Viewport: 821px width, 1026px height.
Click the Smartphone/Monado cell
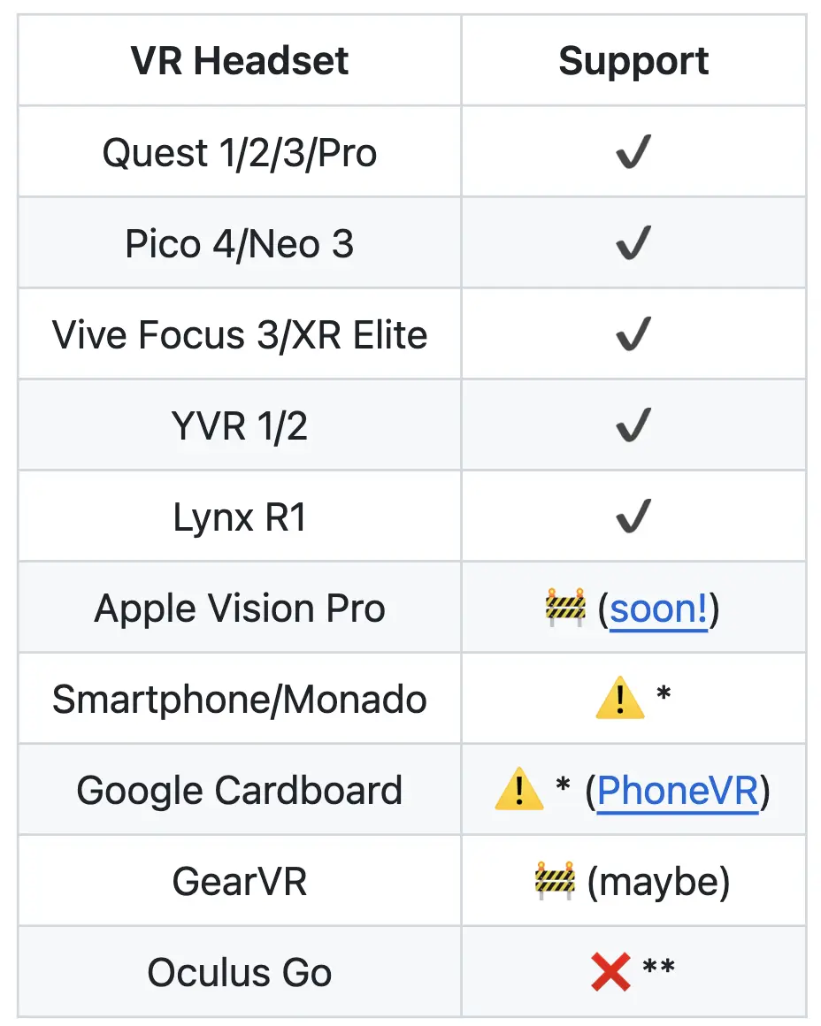point(240,700)
